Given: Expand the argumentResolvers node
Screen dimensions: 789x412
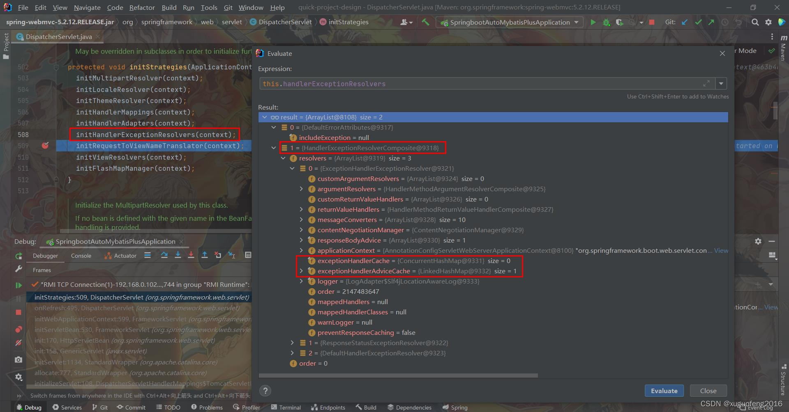Looking at the screenshot, I should point(301,189).
